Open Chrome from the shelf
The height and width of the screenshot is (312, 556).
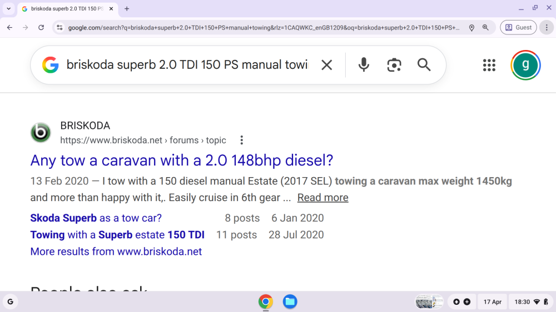[266, 302]
